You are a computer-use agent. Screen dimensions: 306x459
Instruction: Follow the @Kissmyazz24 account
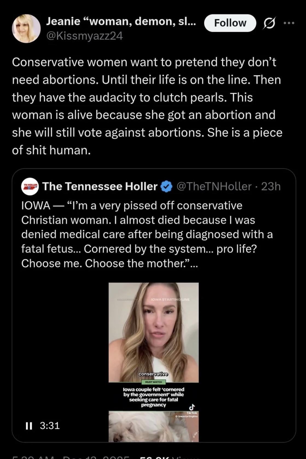230,23
